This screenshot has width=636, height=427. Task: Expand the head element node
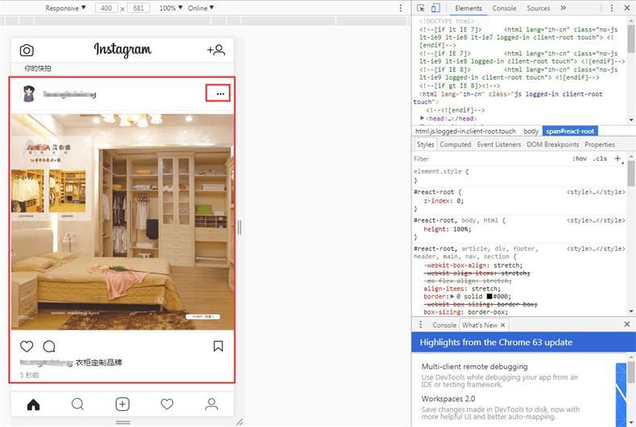(x=422, y=118)
